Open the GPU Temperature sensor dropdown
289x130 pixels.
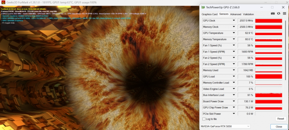coord(234,33)
